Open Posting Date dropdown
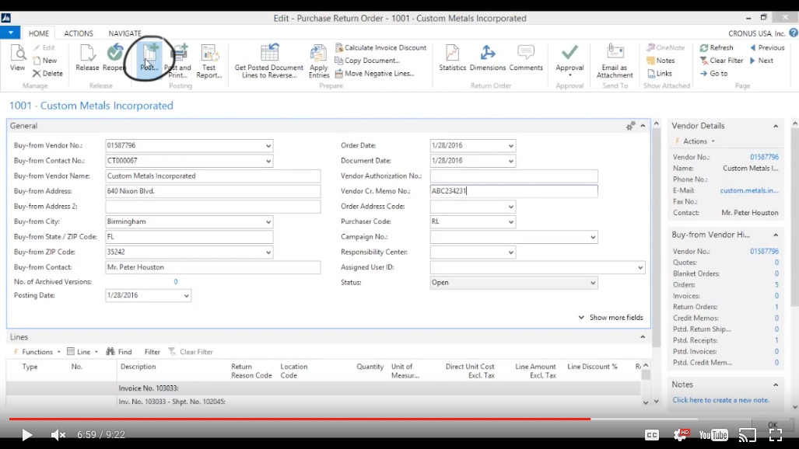Viewport: 799px width, 449px height. pyautogui.click(x=187, y=296)
